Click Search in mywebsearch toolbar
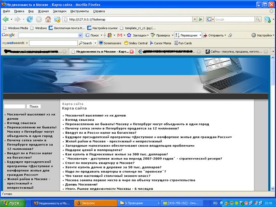Screen dimensions: 276x207 (85, 43)
